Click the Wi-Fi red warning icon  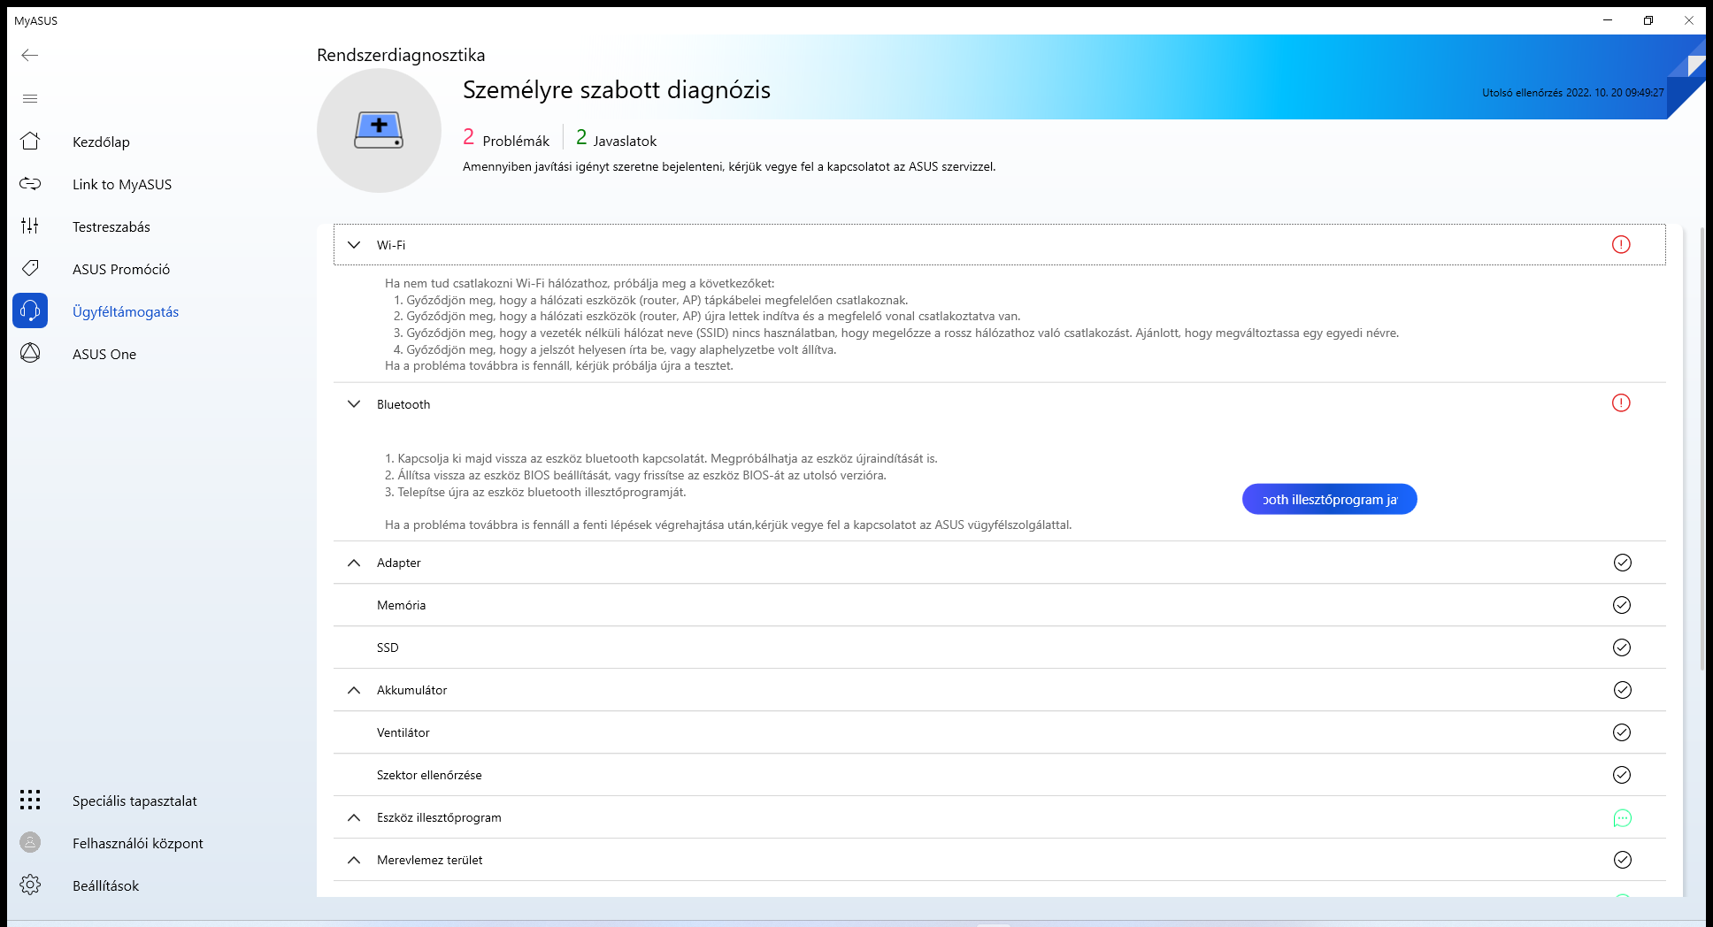1621,244
